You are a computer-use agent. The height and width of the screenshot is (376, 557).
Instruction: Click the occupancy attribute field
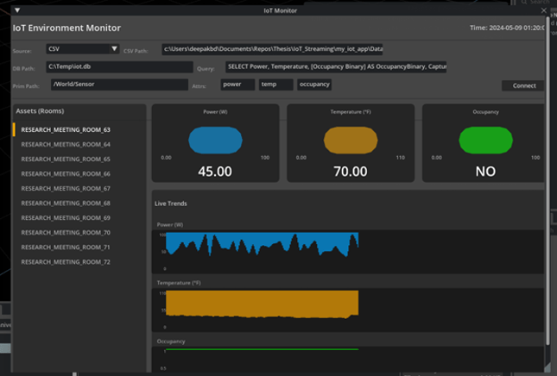pos(314,85)
